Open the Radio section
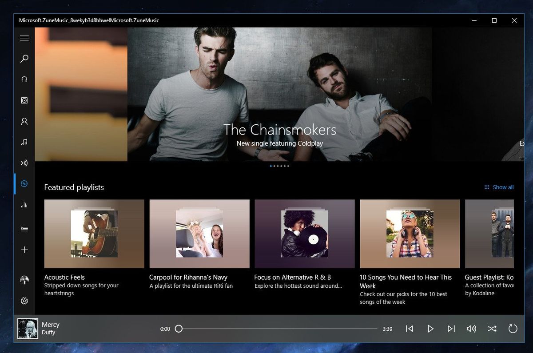This screenshot has height=353, width=533. [x=24, y=163]
